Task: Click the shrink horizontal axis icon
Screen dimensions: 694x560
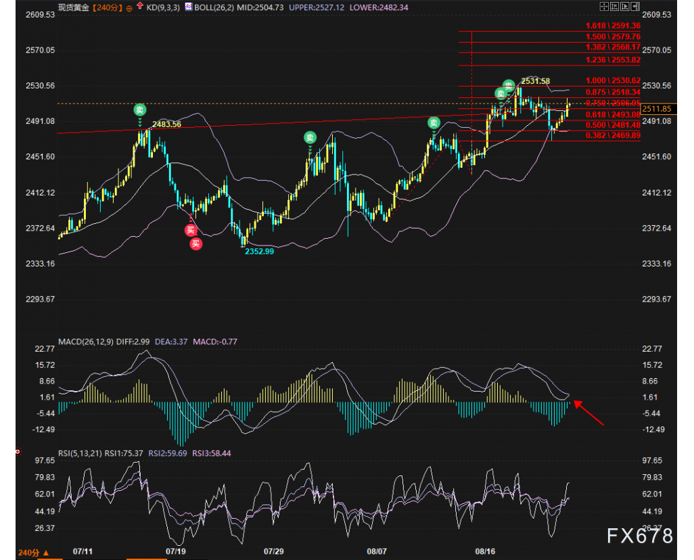Action: point(614,6)
